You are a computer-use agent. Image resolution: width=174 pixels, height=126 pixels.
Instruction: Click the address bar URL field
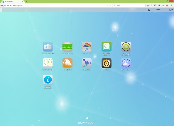pyautogui.click(x=56, y=5)
